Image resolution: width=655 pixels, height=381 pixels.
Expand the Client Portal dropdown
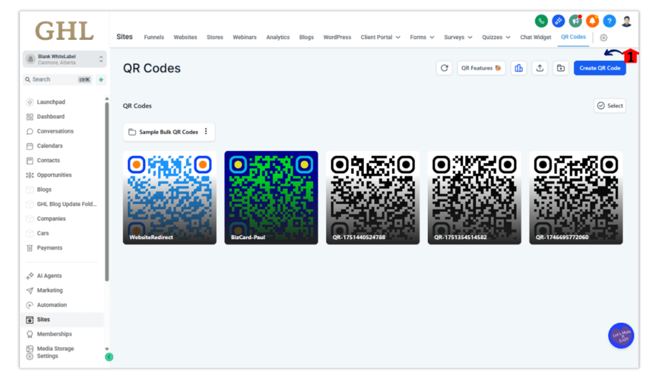tap(381, 37)
